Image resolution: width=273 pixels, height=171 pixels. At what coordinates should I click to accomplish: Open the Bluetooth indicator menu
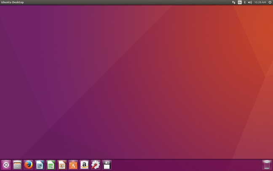[245, 2]
